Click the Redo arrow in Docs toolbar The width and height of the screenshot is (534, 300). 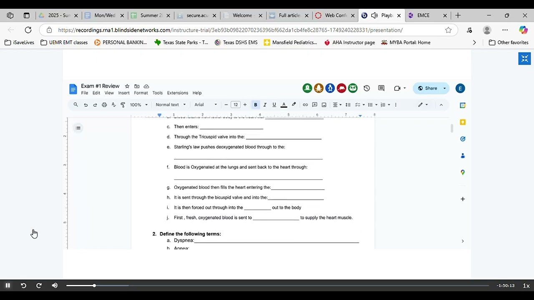pos(95,105)
